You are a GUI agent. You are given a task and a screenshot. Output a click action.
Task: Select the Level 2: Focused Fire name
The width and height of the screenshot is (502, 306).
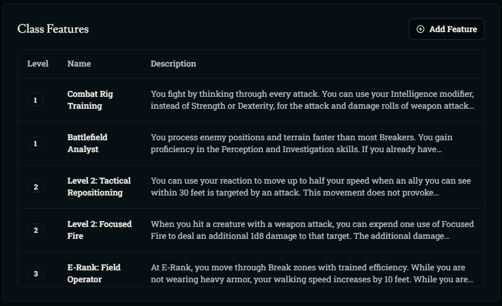point(99,230)
